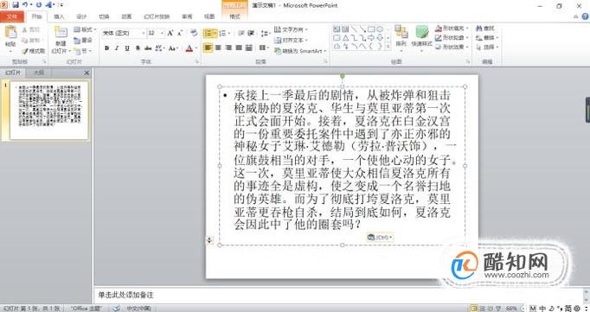Image resolution: width=590 pixels, height=312 pixels.
Task: Click the Redo icon in quick access toolbar
Action: (x=38, y=5)
